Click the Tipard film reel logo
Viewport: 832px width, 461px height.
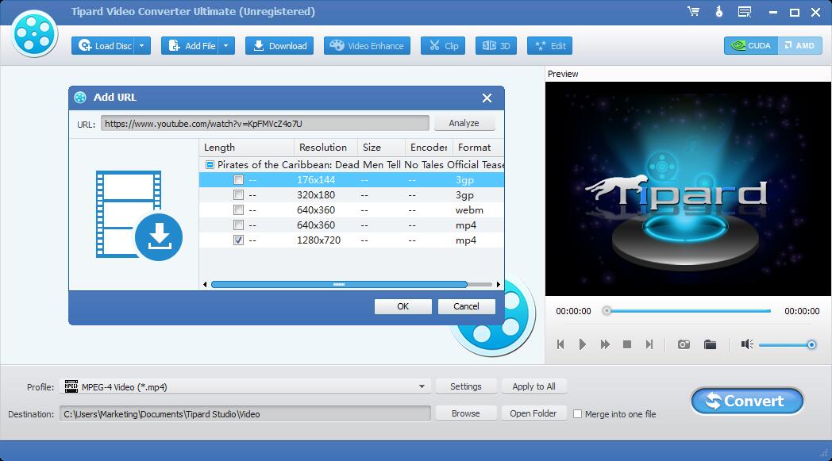(34, 33)
